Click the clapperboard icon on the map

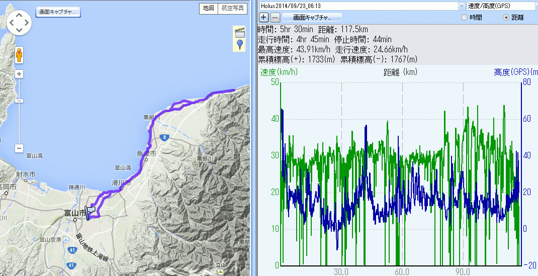coord(239,34)
